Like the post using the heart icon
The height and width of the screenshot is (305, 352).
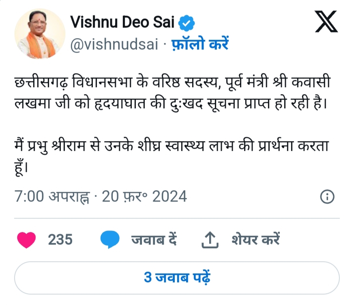(x=26, y=239)
